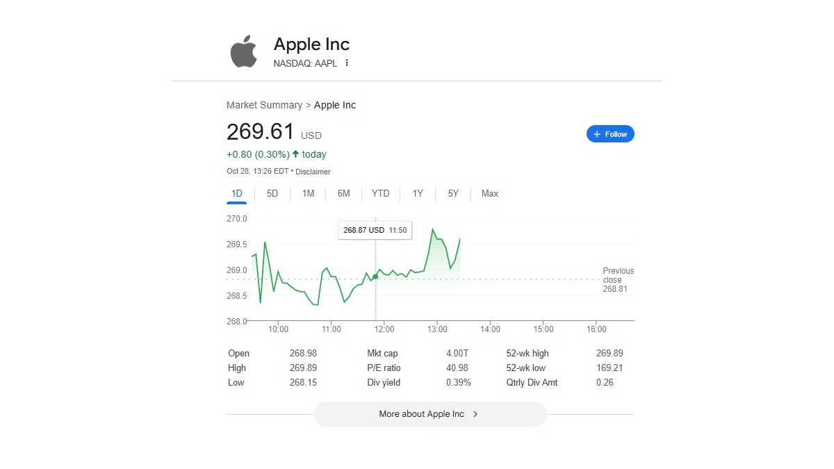
Task: Open the Market Summary breadcrumb link
Action: point(264,105)
